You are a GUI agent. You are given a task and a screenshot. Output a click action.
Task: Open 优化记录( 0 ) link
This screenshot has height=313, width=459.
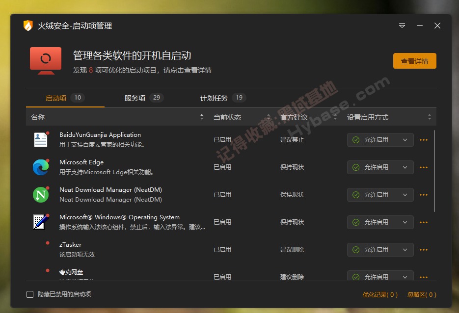tap(380, 294)
